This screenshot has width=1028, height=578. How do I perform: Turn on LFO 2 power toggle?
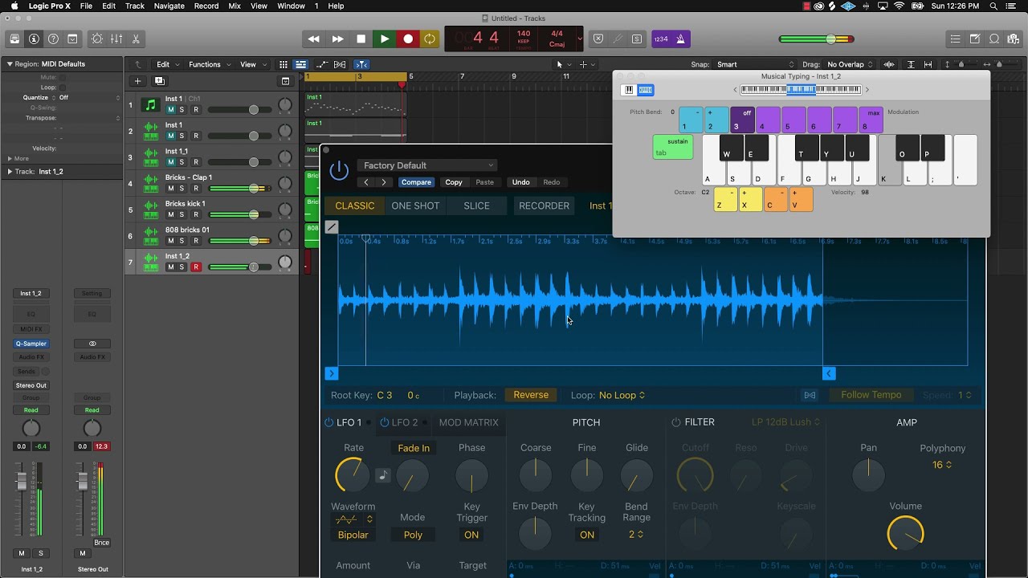385,422
